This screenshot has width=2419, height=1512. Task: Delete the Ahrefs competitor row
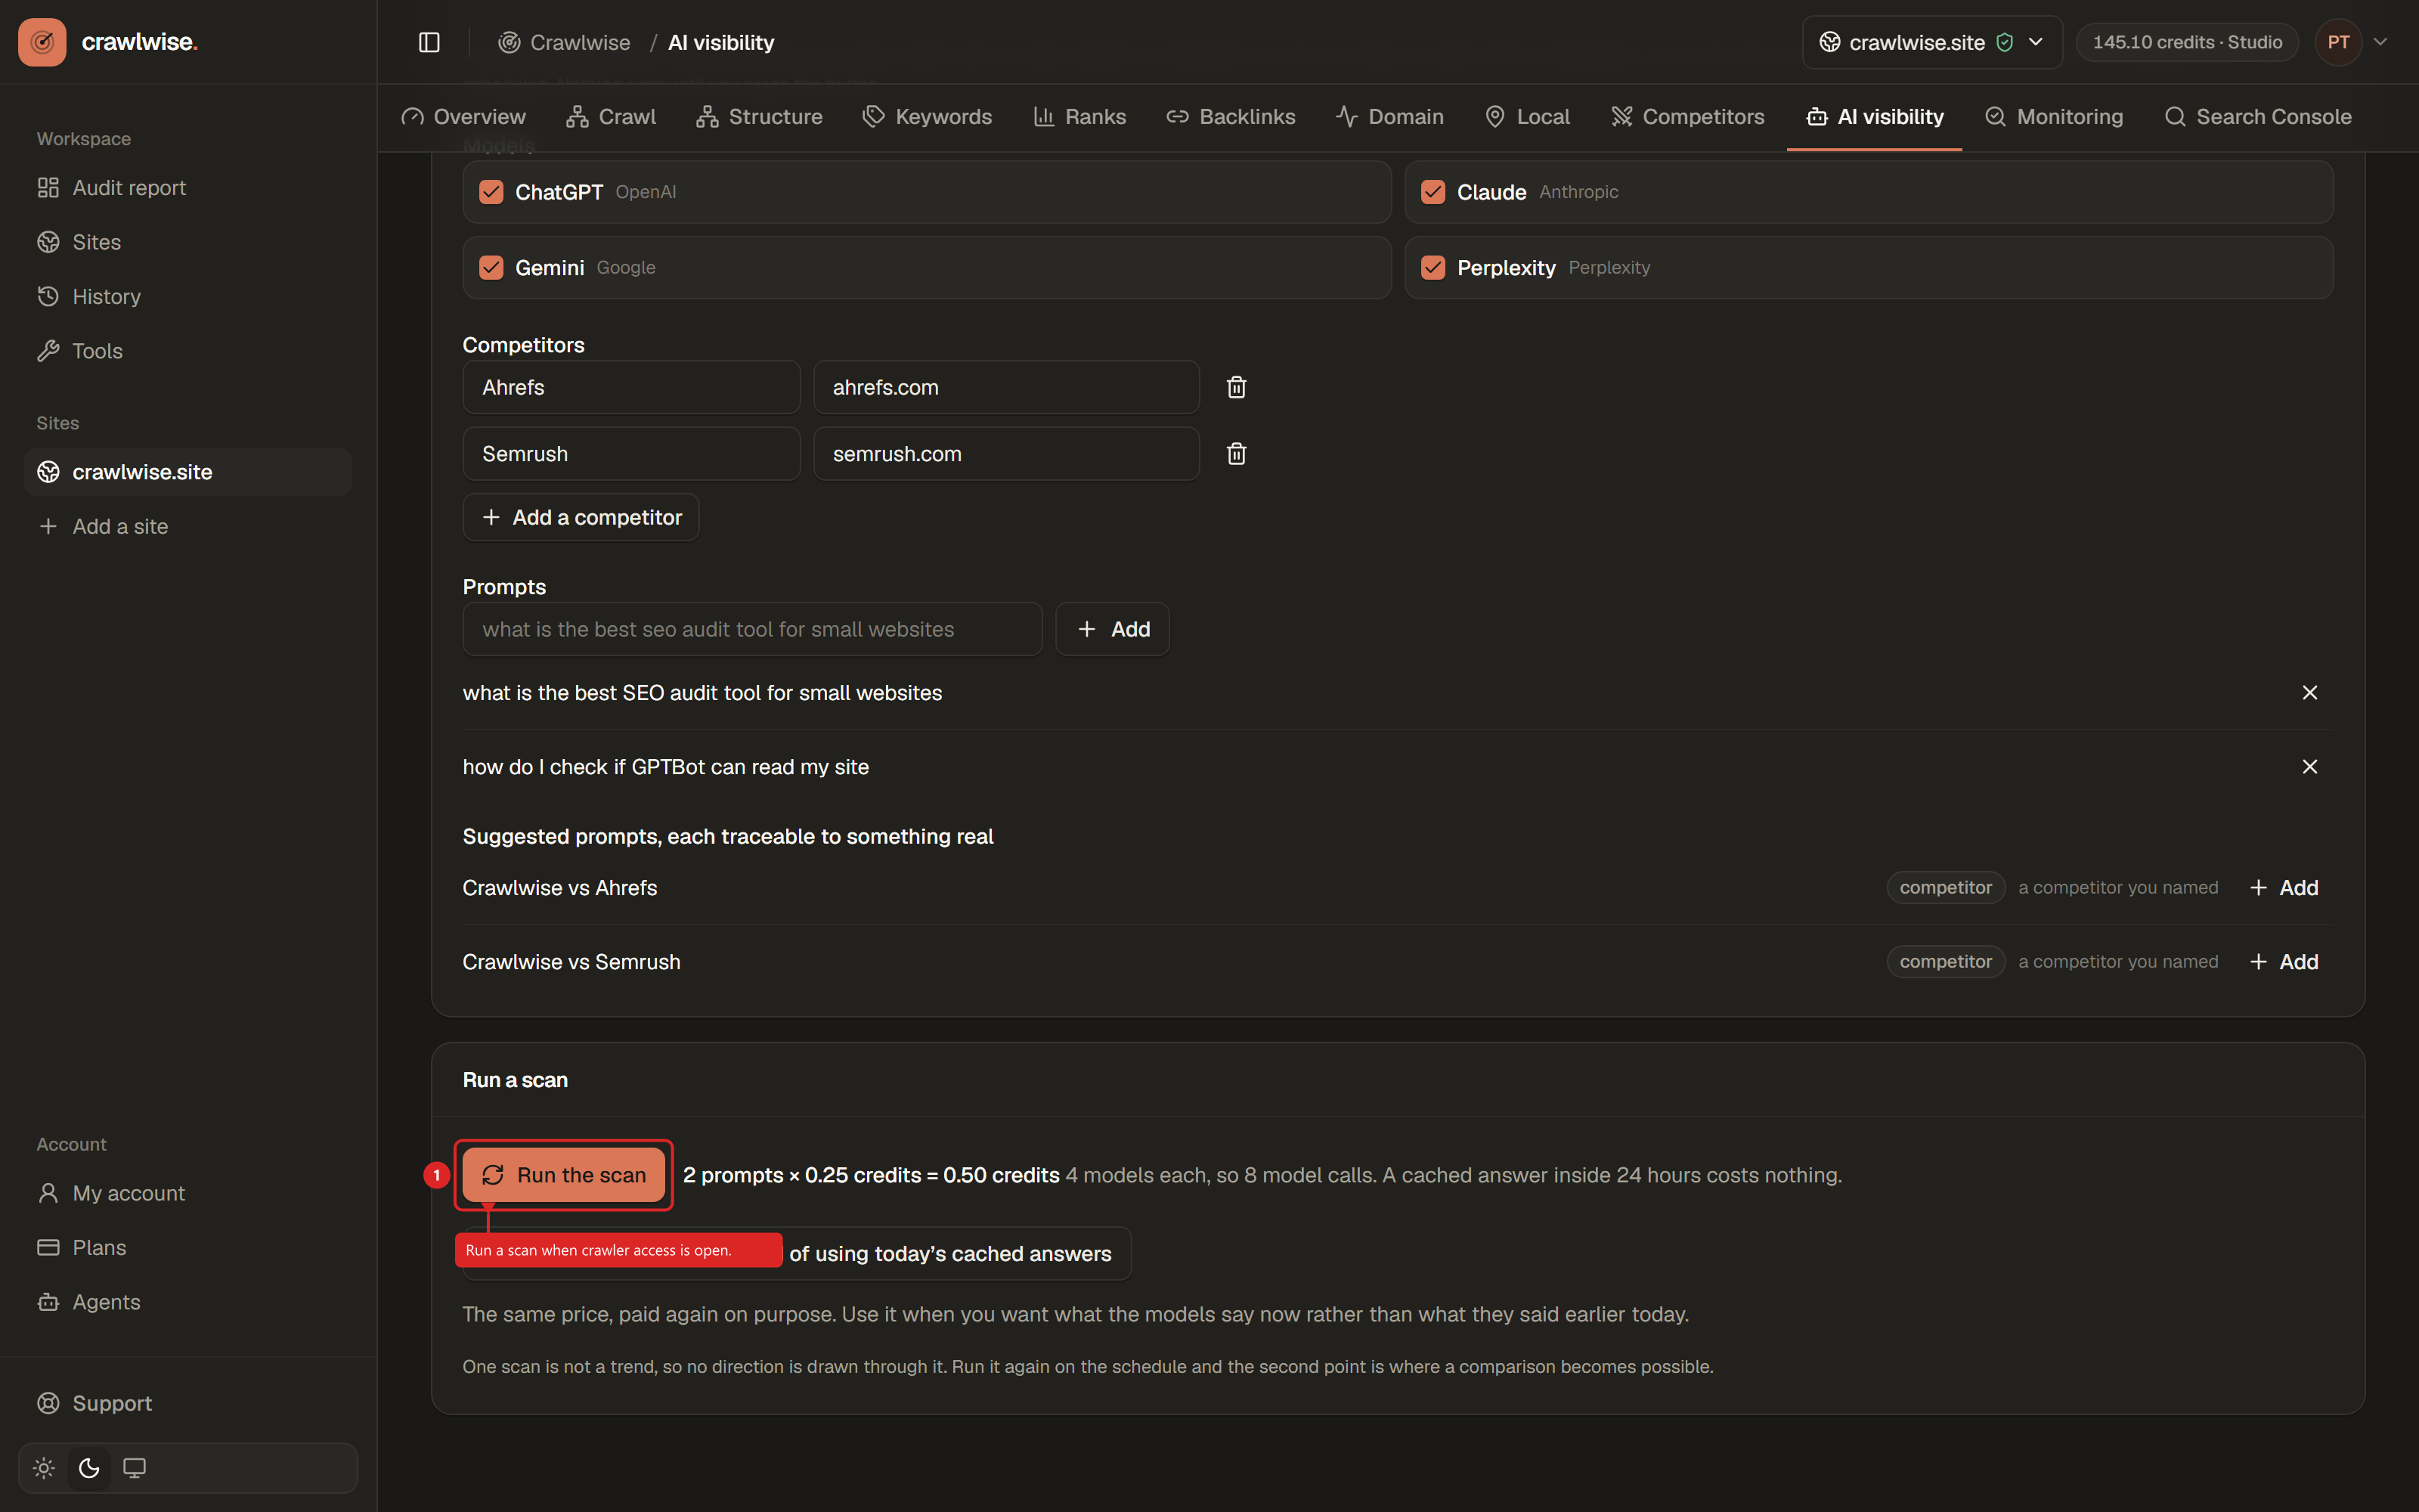tap(1237, 387)
